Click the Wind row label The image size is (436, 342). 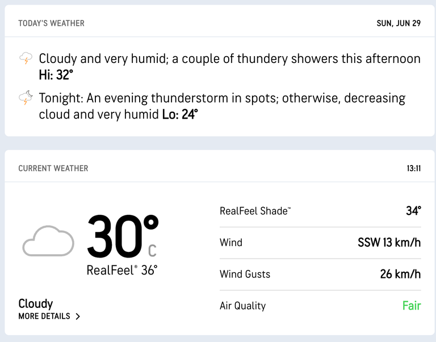(231, 243)
